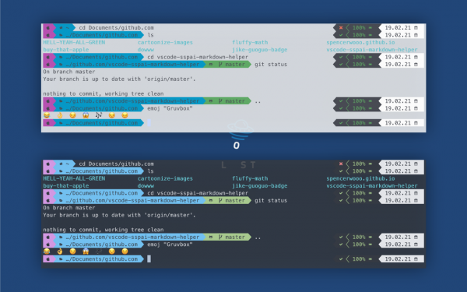This screenshot has height=292, width=467.
Task: Click the green master branch segment beside 'git status' in dark terminal
Action: [x=227, y=201]
